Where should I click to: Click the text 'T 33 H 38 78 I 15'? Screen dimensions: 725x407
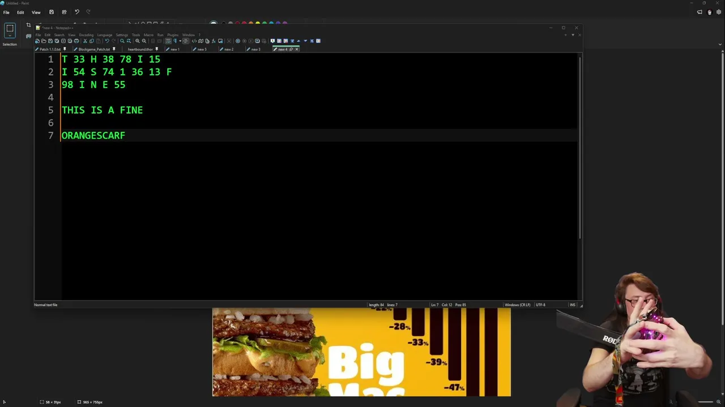[111, 59]
